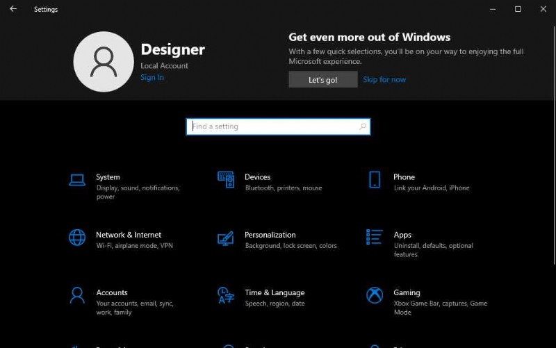The image size is (556, 348).
Task: Select the "System" category title
Action: click(108, 177)
